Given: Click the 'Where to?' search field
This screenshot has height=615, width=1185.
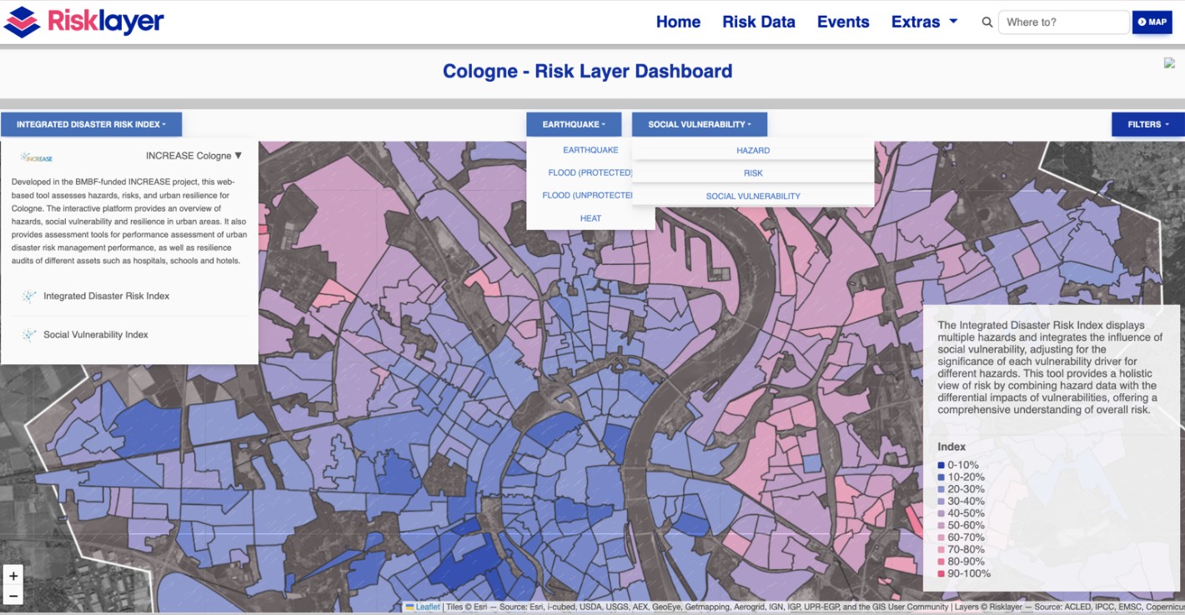Looking at the screenshot, I should pyautogui.click(x=1064, y=22).
